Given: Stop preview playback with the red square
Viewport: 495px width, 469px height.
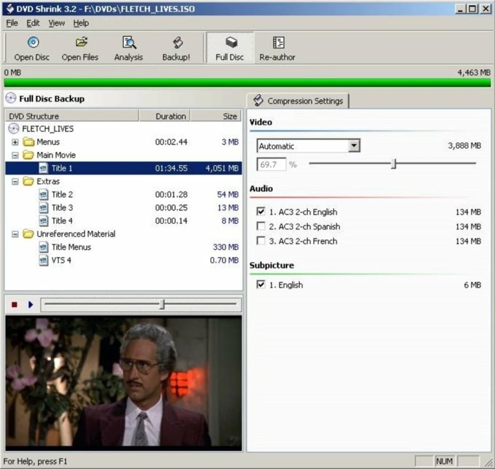Looking at the screenshot, I should tap(14, 305).
